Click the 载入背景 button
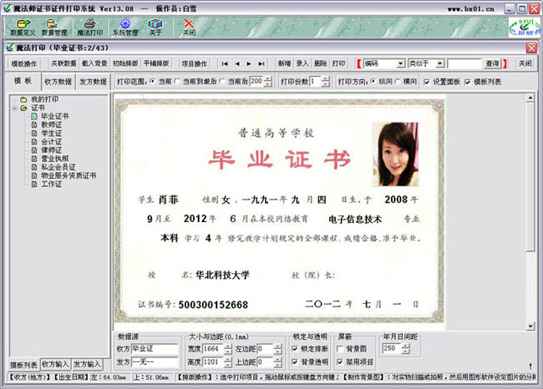This screenshot has width=543, height=389. [94, 63]
